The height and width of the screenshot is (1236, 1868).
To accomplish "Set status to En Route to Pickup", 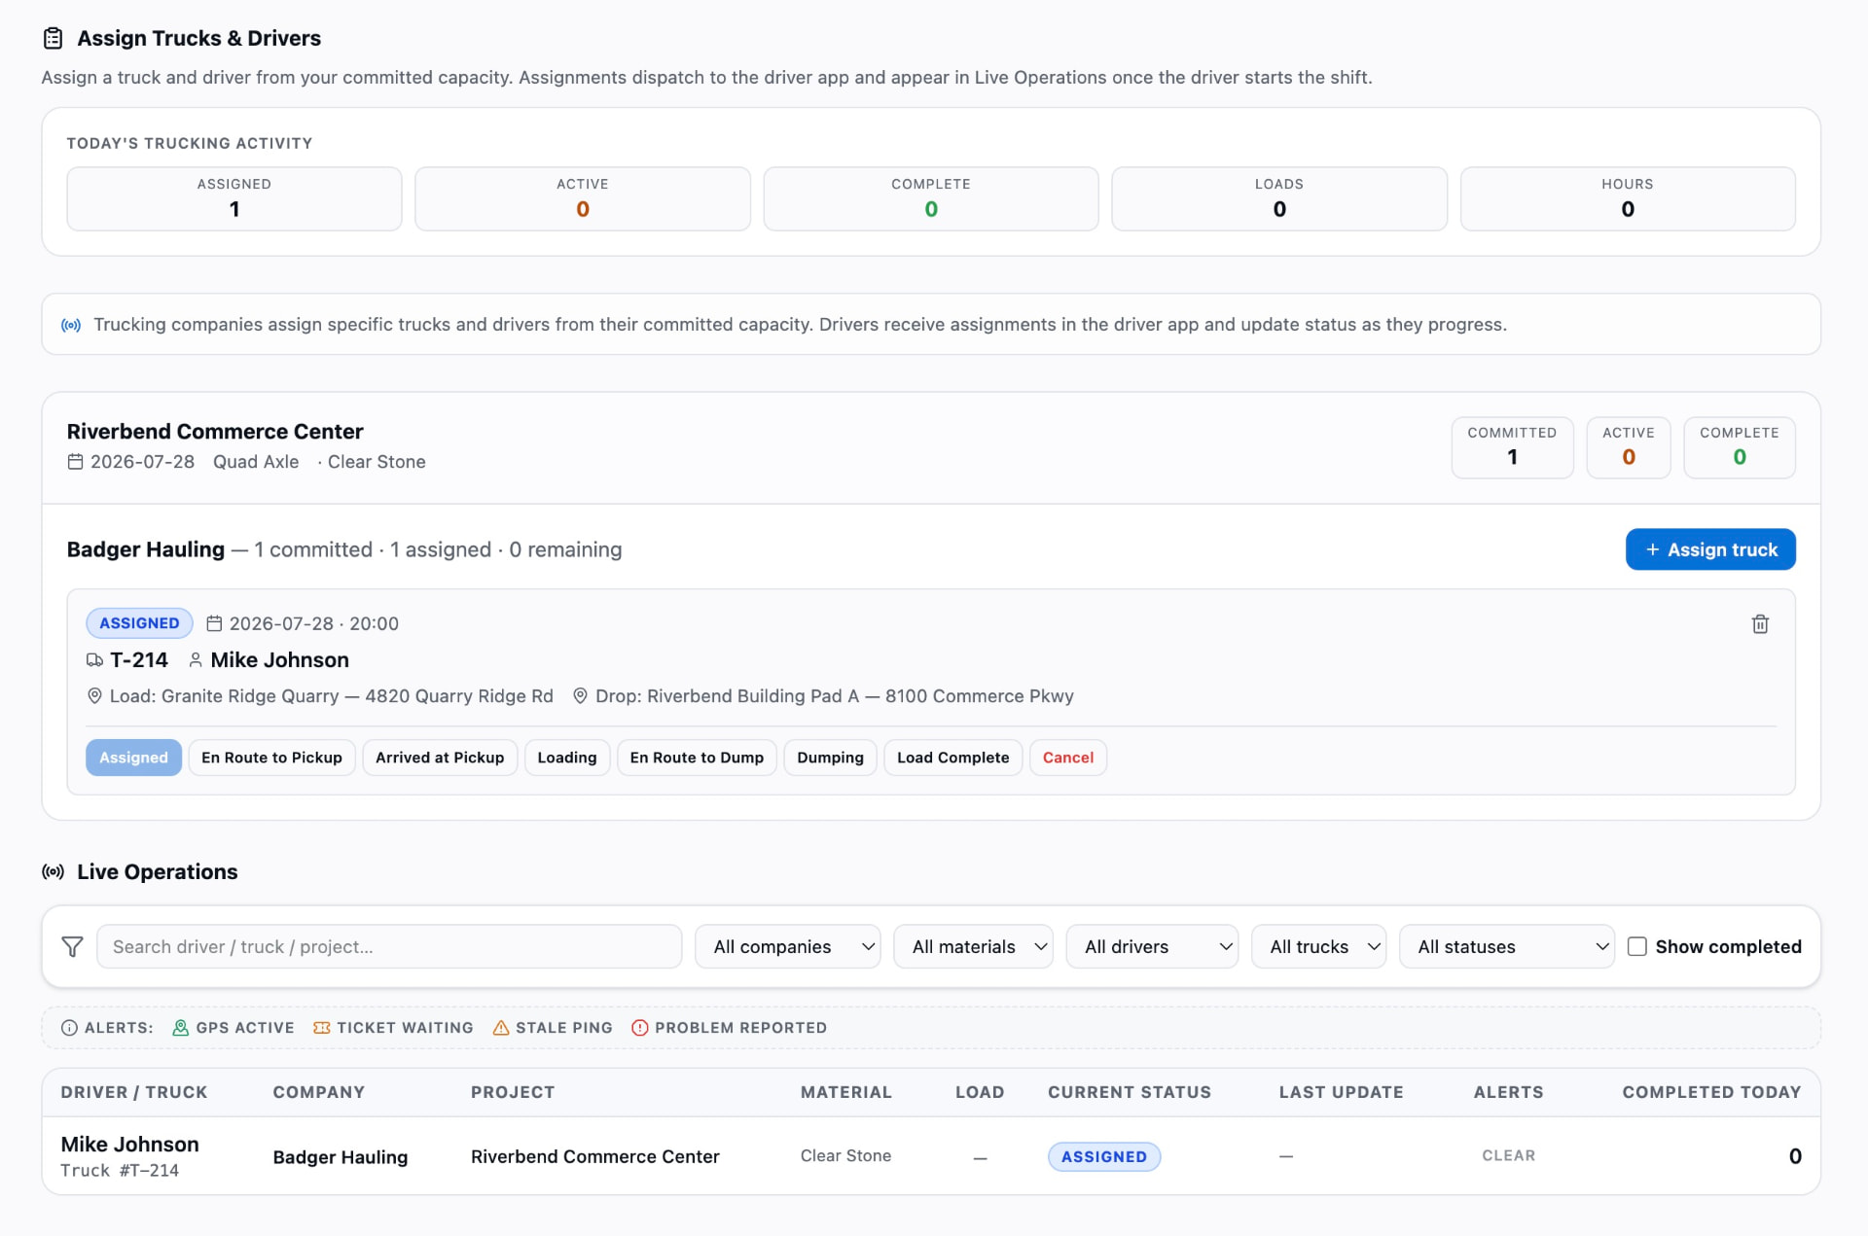I will click(271, 759).
